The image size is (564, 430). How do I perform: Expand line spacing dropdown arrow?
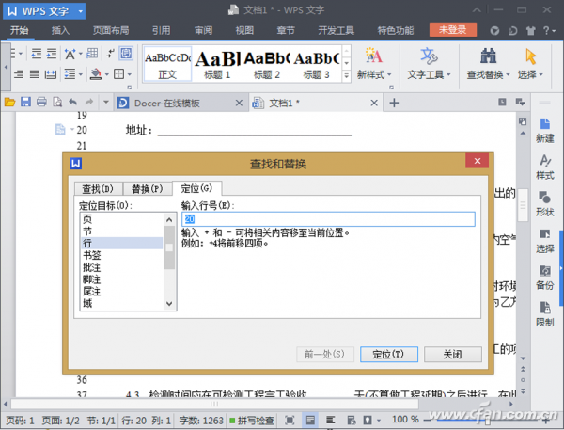tap(81, 74)
